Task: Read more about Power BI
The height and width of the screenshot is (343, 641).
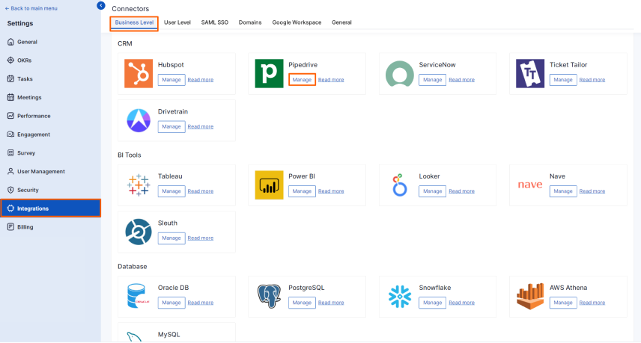Action: pyautogui.click(x=331, y=191)
